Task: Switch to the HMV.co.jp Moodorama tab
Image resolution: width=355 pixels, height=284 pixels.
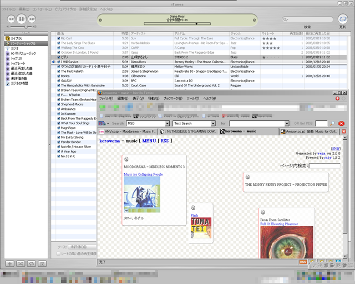Action: [x=128, y=131]
